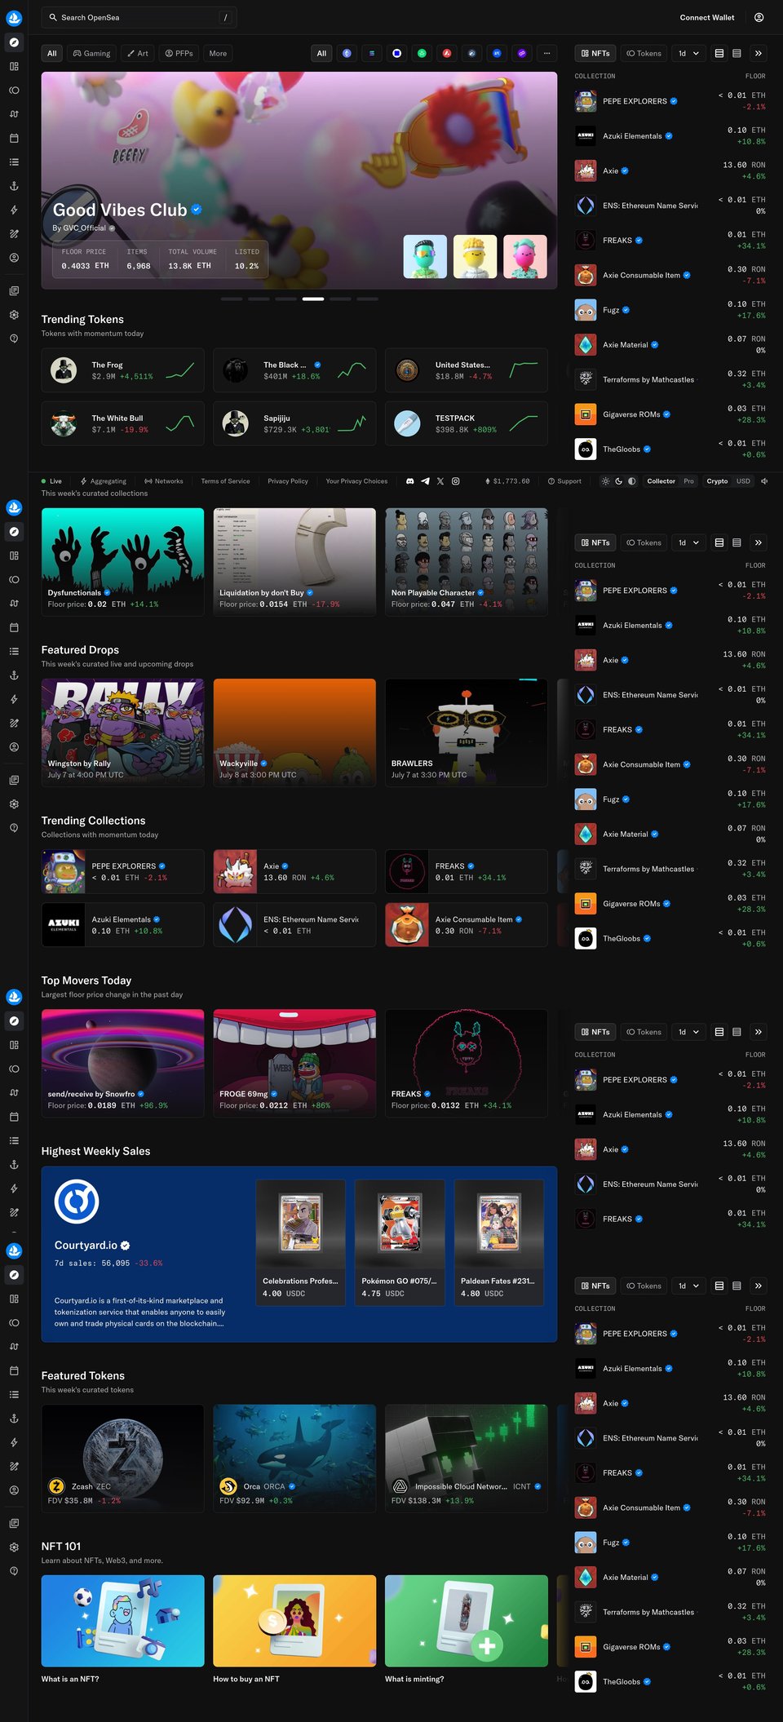Viewport: 783px width, 1722px height.
Task: Click the Live status indicator
Action: tap(51, 481)
